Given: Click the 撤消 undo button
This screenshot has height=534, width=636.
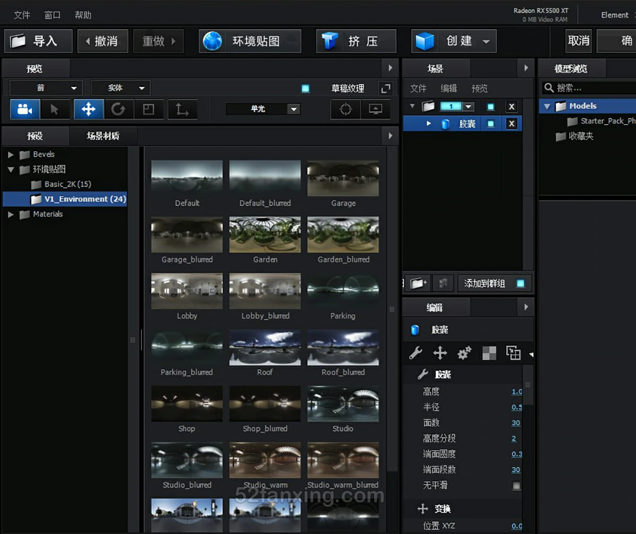Looking at the screenshot, I should pyautogui.click(x=103, y=41).
